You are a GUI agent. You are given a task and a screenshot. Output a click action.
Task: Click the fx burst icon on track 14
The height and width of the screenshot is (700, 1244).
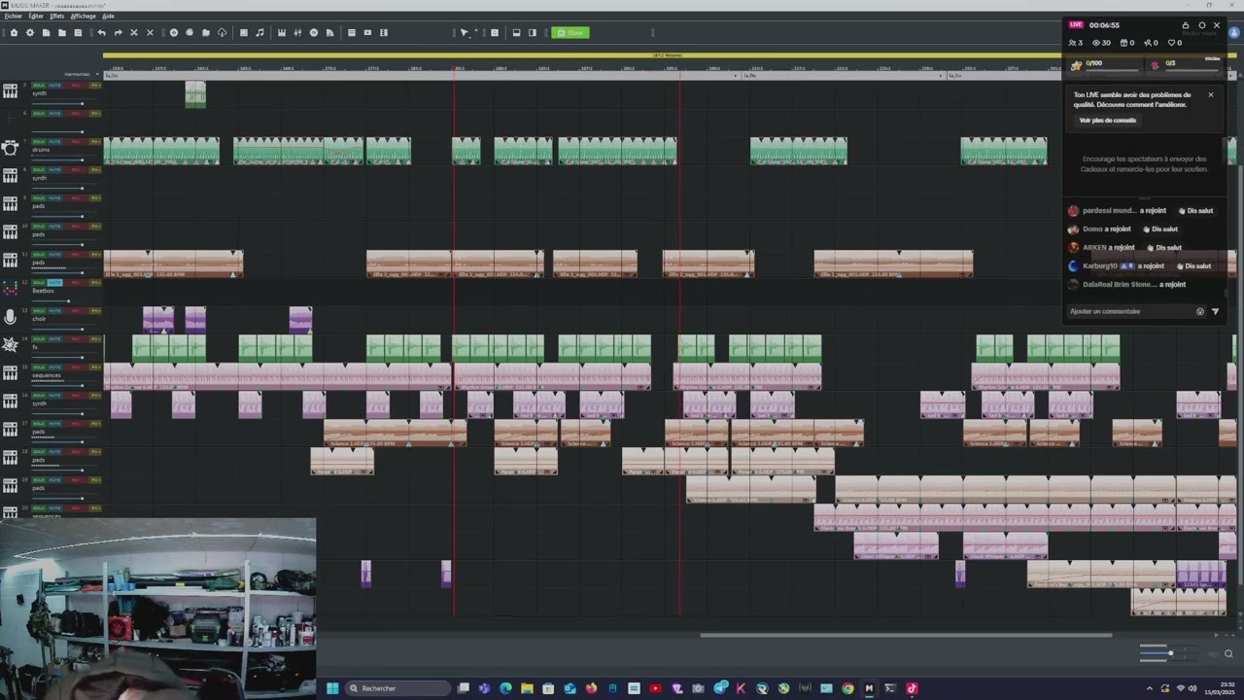tap(10, 345)
